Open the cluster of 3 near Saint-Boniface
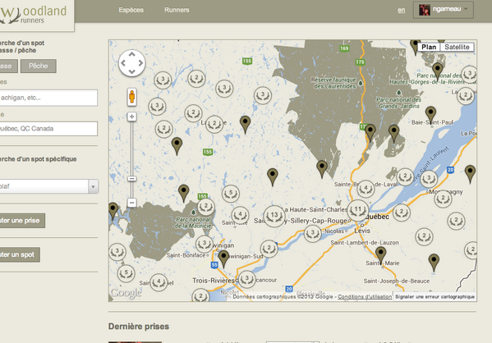Image resolution: width=492 pixels, height=343 pixels. pos(205,244)
